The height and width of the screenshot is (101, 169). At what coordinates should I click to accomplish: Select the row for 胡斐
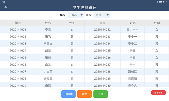pyautogui.click(x=48, y=50)
